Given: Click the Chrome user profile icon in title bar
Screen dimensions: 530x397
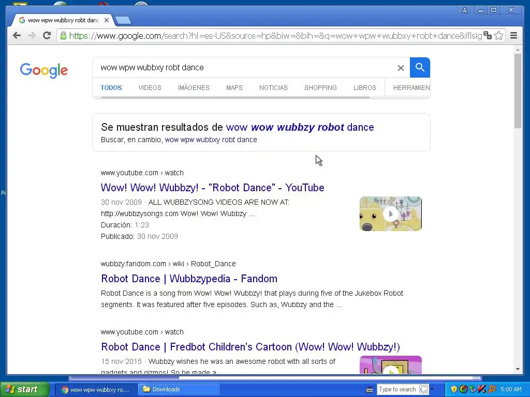Looking at the screenshot, I should [465, 10].
